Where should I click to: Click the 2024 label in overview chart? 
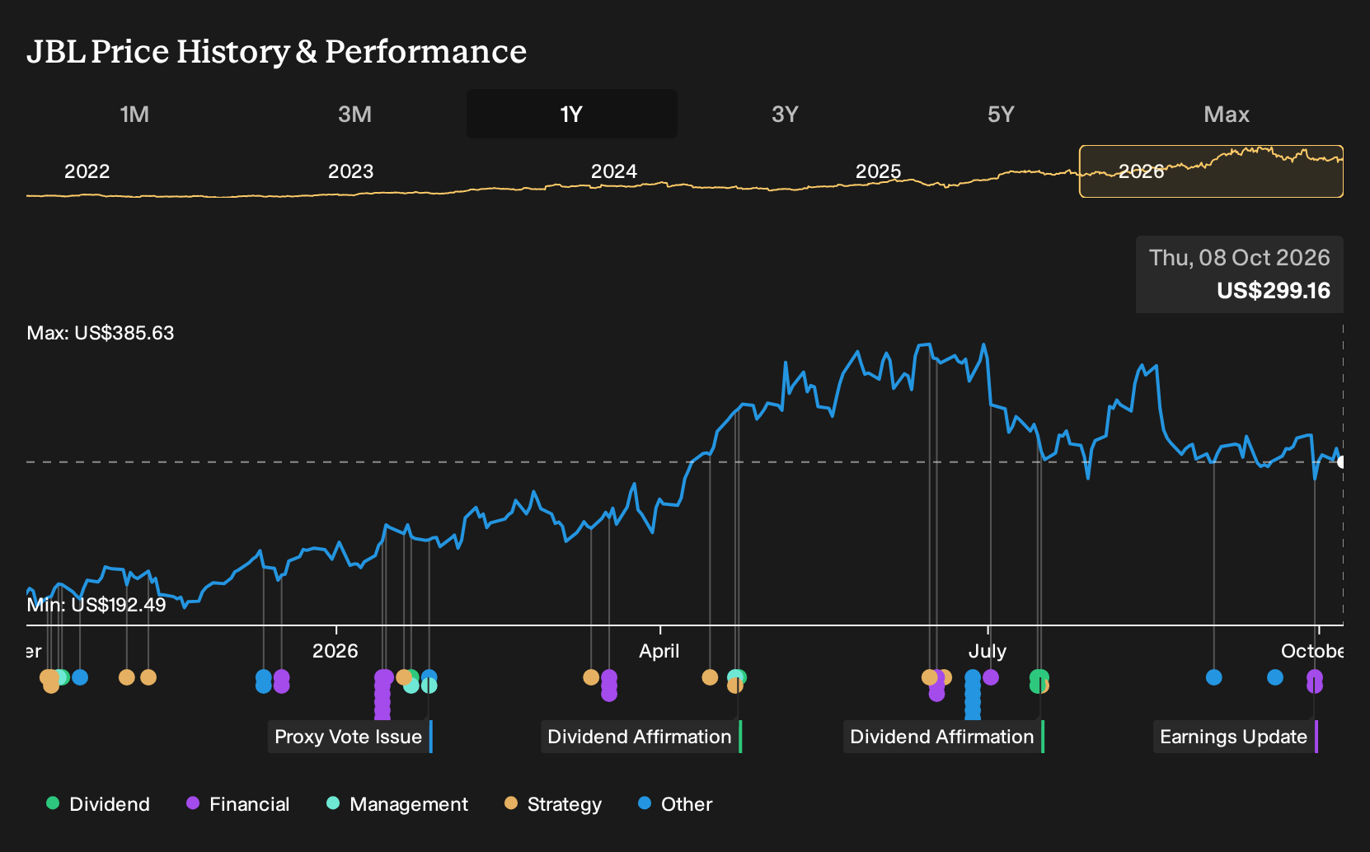click(x=614, y=171)
